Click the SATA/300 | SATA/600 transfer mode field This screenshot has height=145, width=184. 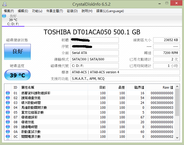(x=95, y=59)
